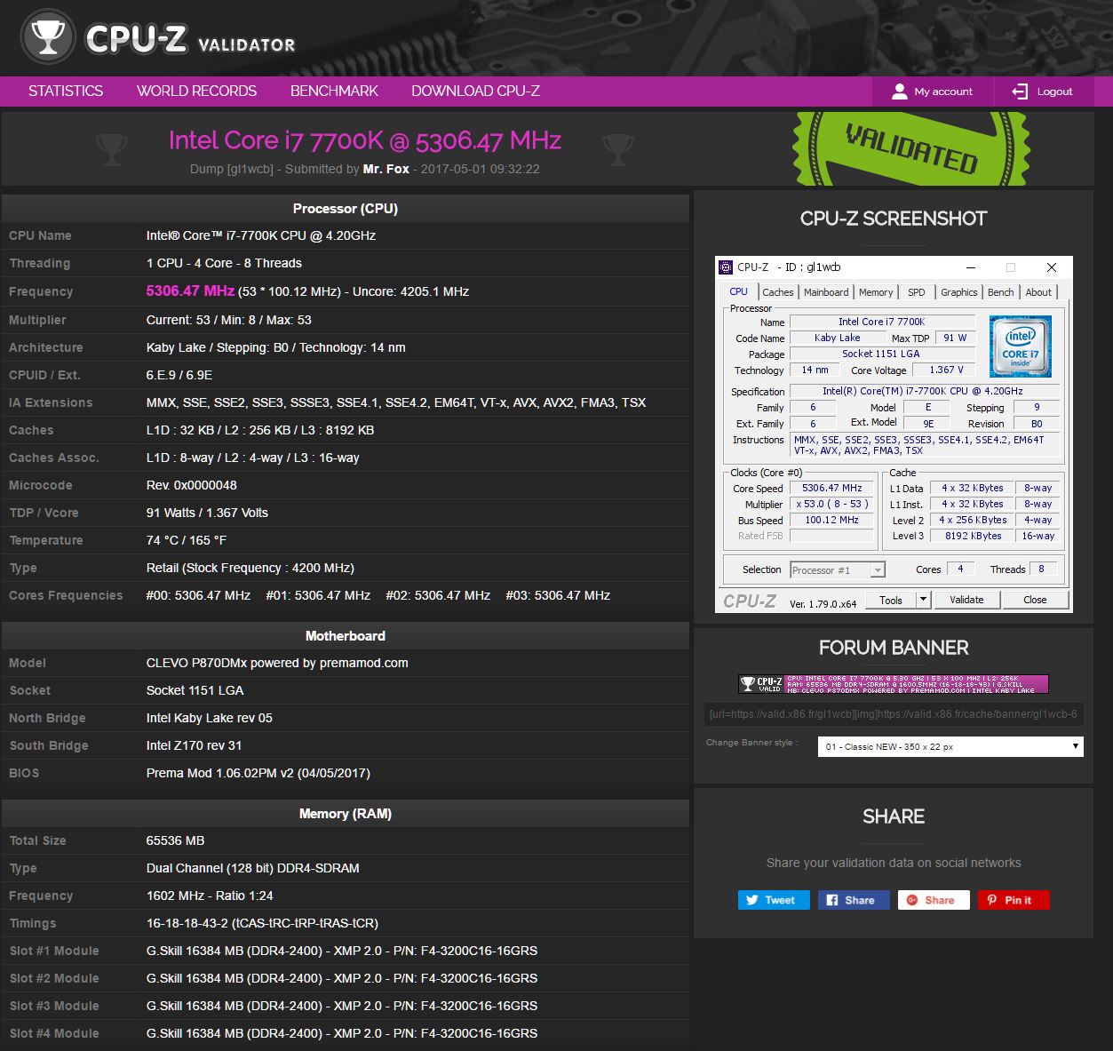Click the Memory (RAM) section header
This screenshot has width=1113, height=1051.
(x=346, y=814)
